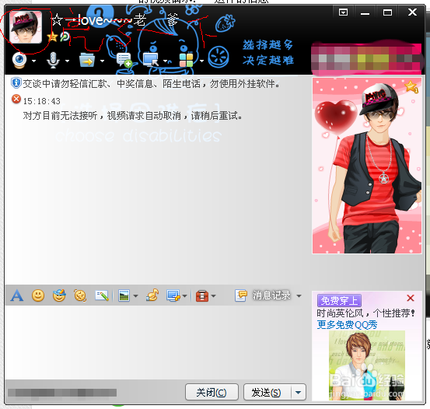Click 免费穿上 button in ad panel
This screenshot has width=430, height=409.
click(339, 301)
